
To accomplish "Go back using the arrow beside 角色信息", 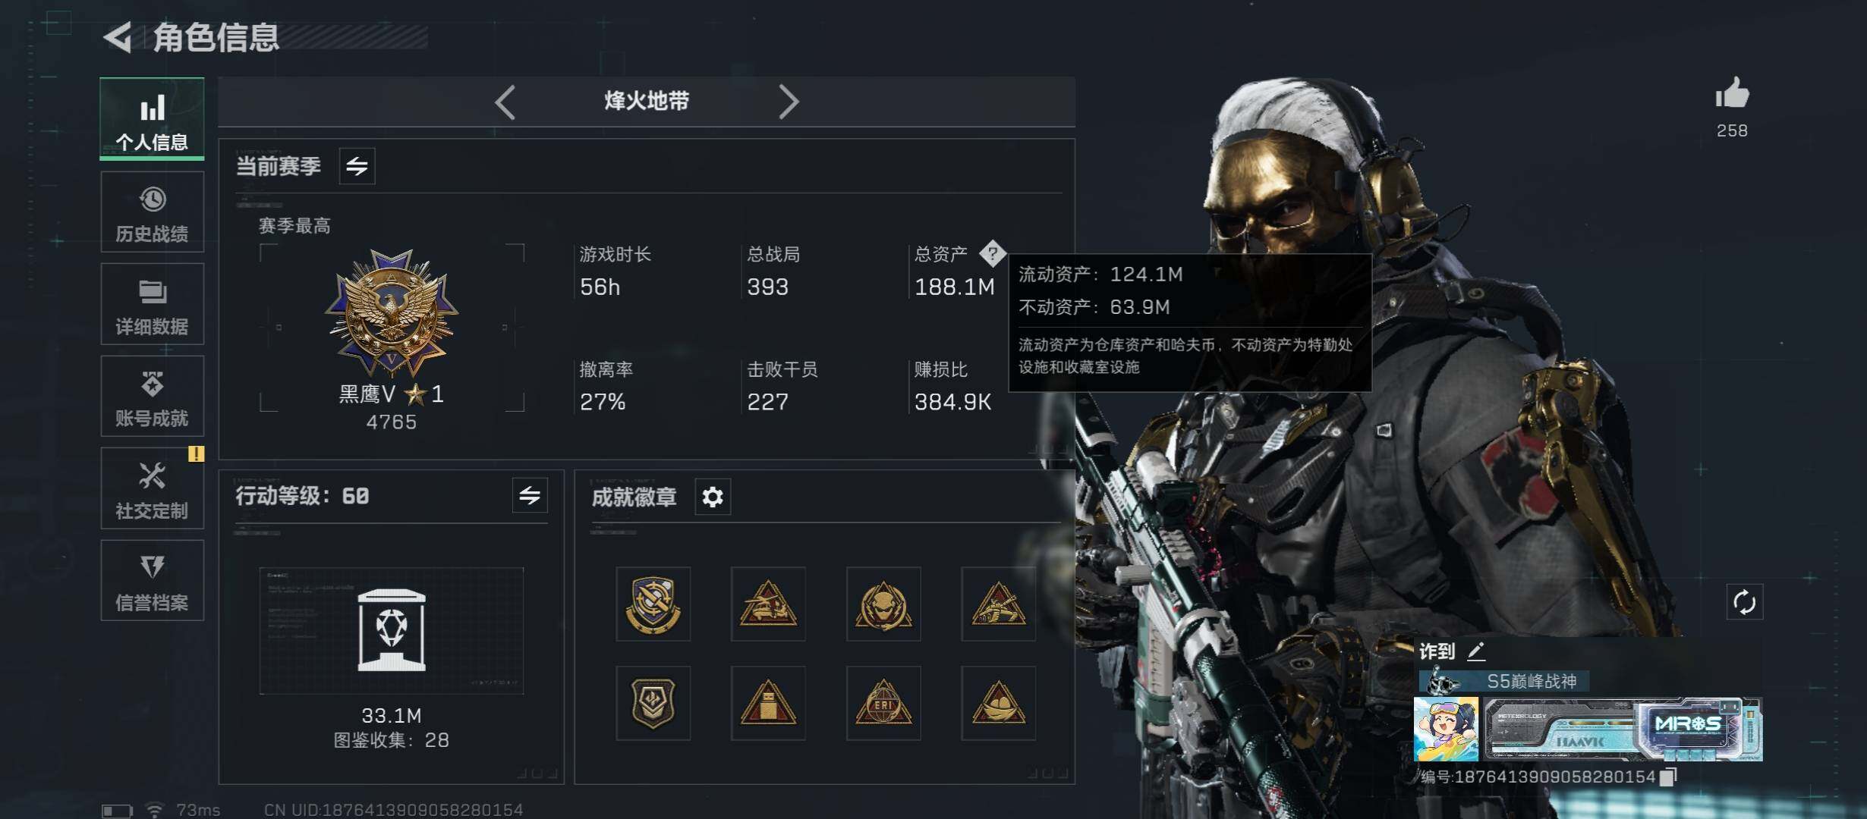I will click(118, 36).
